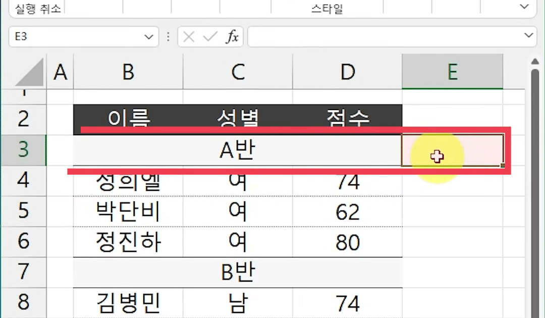Click 여 in row 6

(x=238, y=242)
